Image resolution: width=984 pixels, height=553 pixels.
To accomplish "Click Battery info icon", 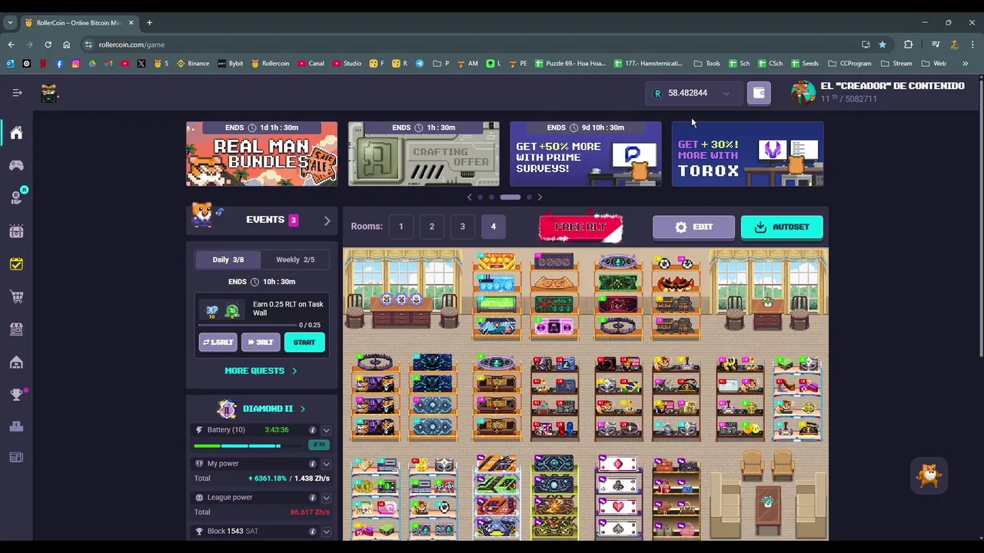I will pyautogui.click(x=312, y=430).
